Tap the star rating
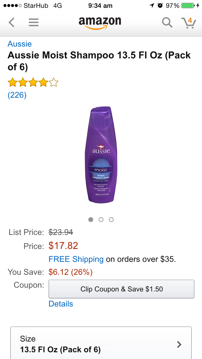202x359 pixels. coord(33,82)
